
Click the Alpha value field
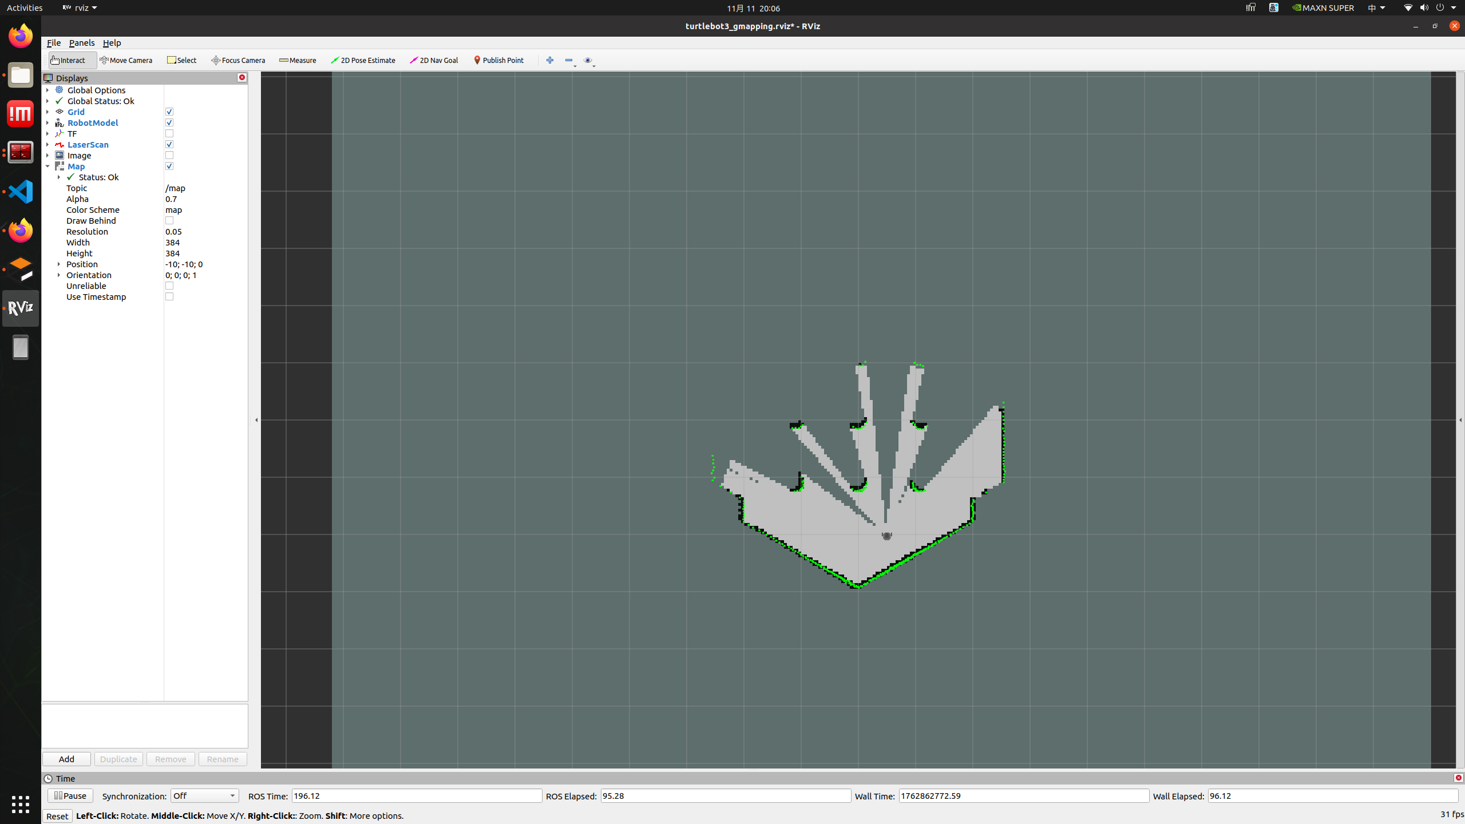(205, 199)
